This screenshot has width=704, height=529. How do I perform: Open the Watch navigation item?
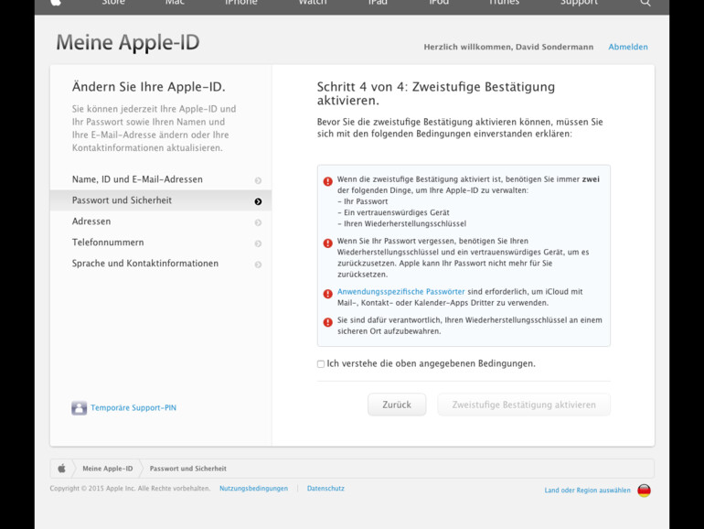tap(313, 3)
